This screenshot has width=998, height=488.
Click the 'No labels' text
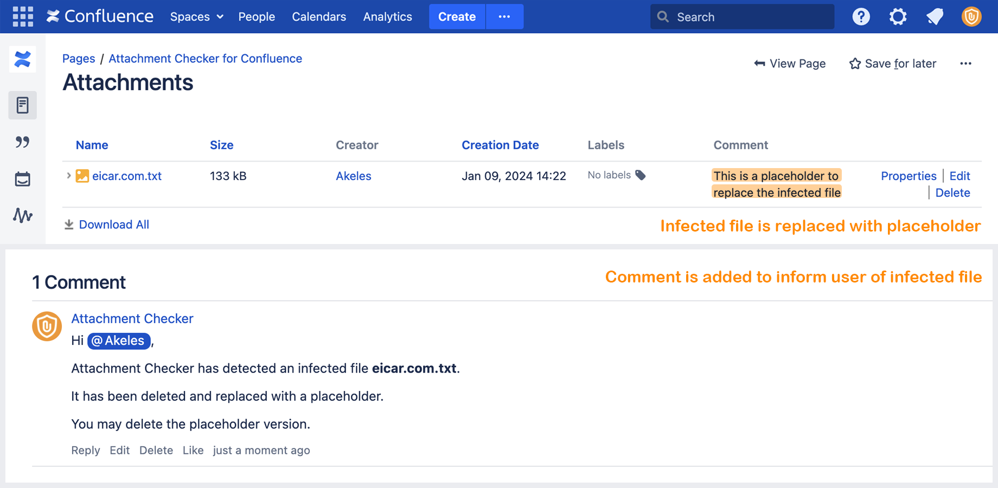click(x=609, y=175)
